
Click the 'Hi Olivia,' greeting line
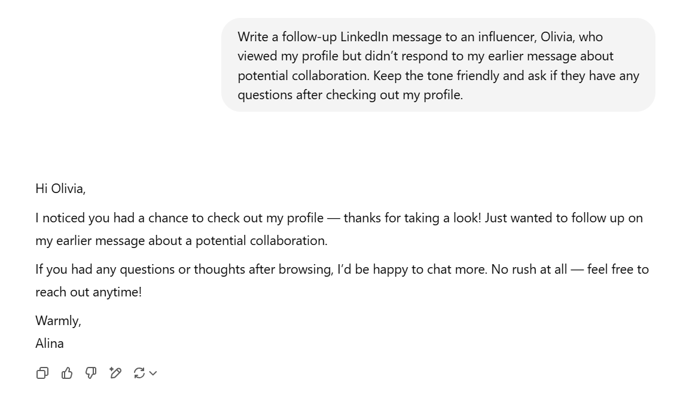(x=60, y=189)
